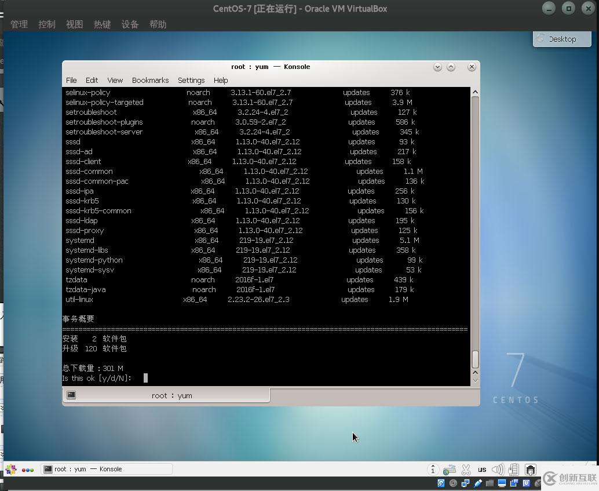Click VirtualBox hard disk activity icon

[441, 483]
